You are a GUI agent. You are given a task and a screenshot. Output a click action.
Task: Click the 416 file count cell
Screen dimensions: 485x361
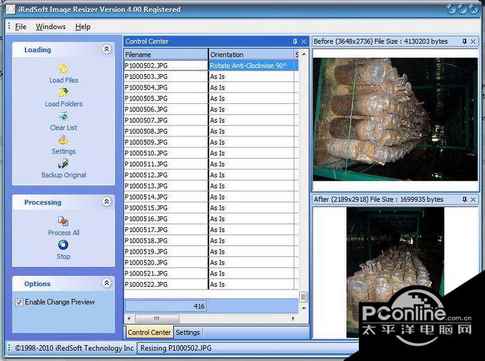166,306
